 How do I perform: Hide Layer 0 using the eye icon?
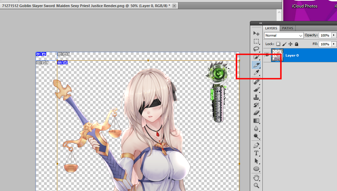tap(267, 55)
